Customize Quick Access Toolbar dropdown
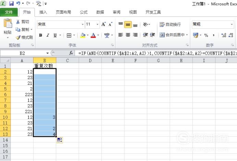The height and width of the screenshot is (161, 237). (x=46, y=4)
